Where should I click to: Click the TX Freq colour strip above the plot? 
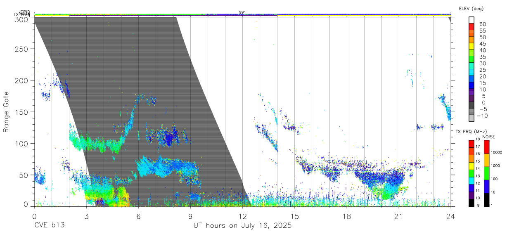tap(242, 16)
